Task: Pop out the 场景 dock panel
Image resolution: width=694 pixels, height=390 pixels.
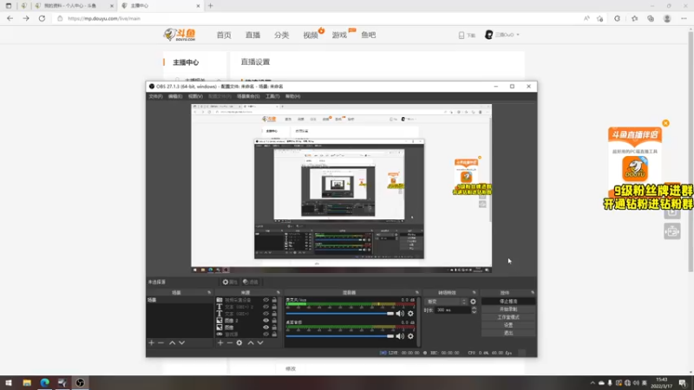Action: [209, 292]
